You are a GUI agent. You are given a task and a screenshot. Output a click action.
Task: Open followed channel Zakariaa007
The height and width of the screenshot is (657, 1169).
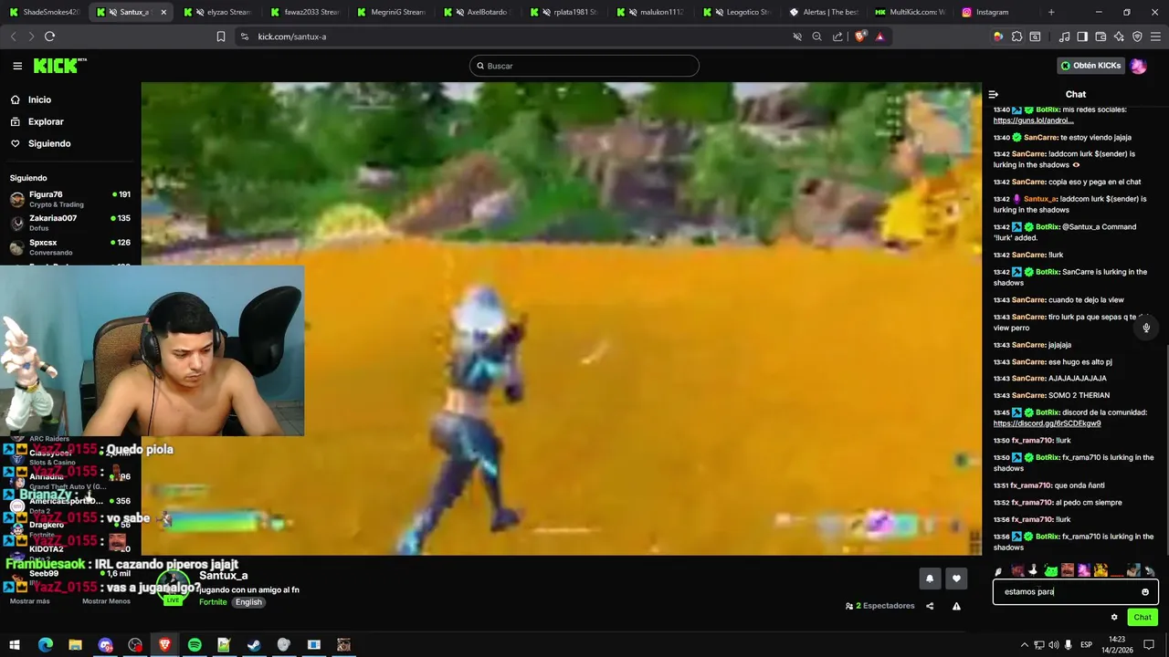pyautogui.click(x=70, y=223)
